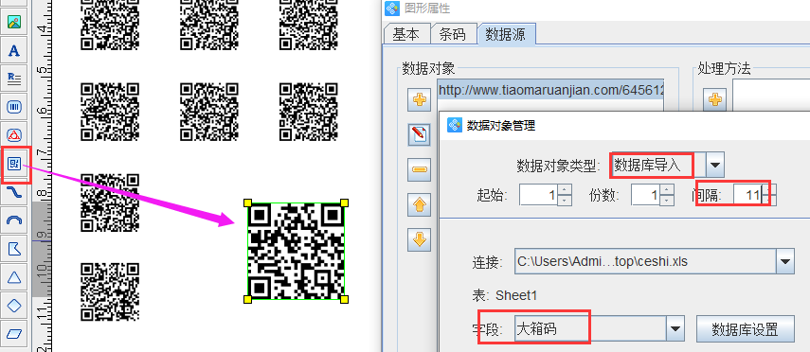Screen dimensions: 810x352
Task: Edit the selected data object
Action: coord(420,134)
